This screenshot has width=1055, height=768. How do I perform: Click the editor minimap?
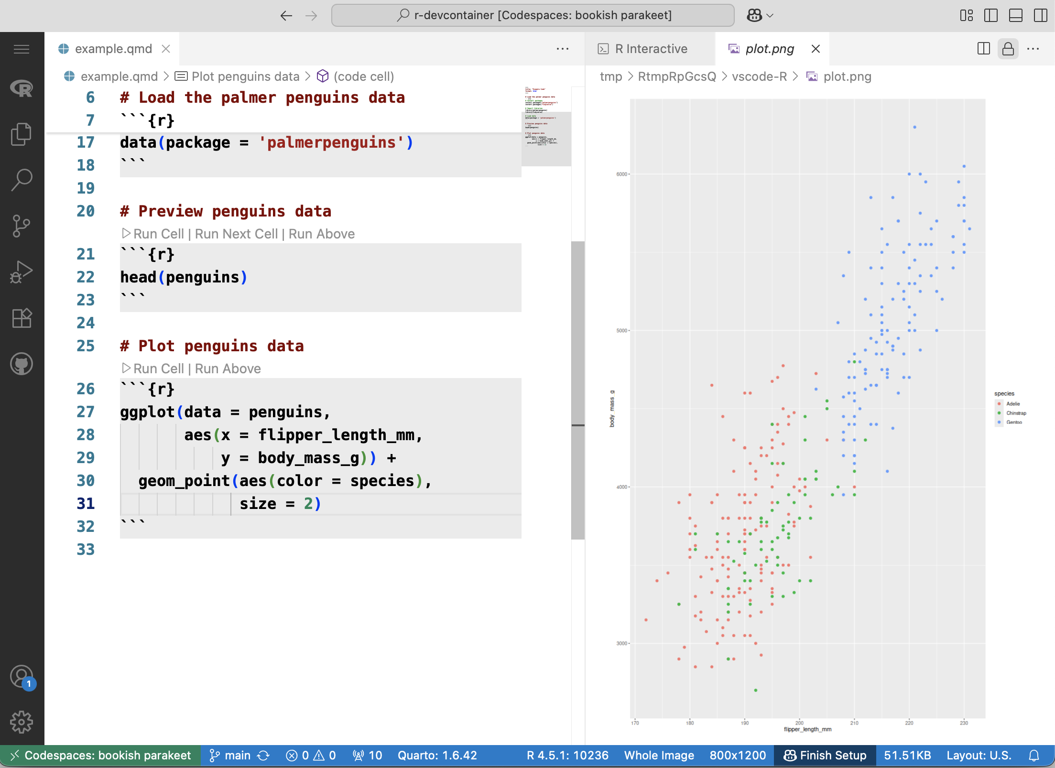tap(546, 126)
